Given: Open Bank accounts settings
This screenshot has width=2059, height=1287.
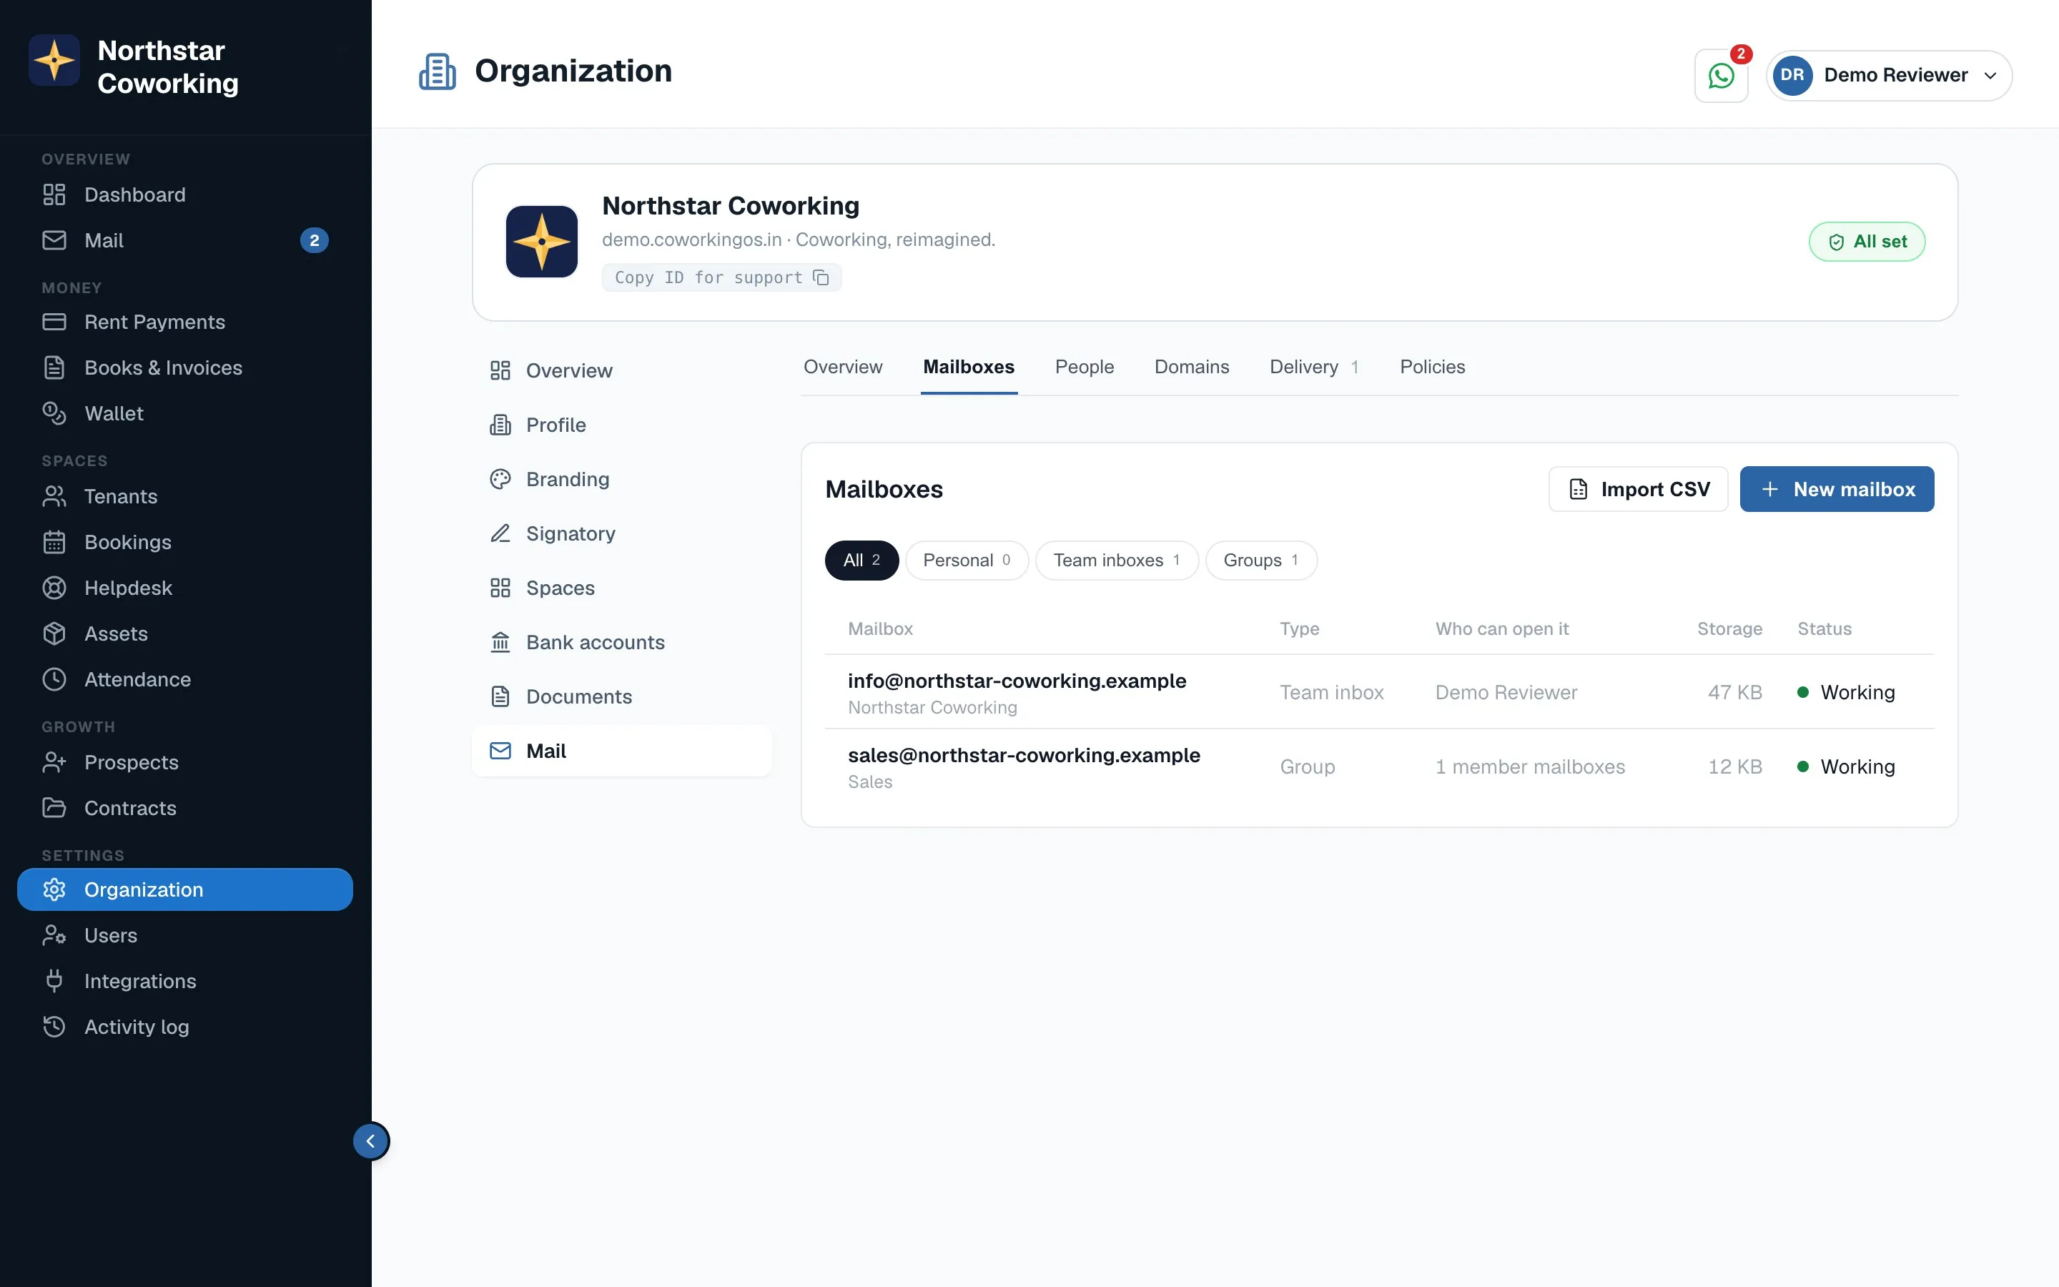Looking at the screenshot, I should pos(622,643).
